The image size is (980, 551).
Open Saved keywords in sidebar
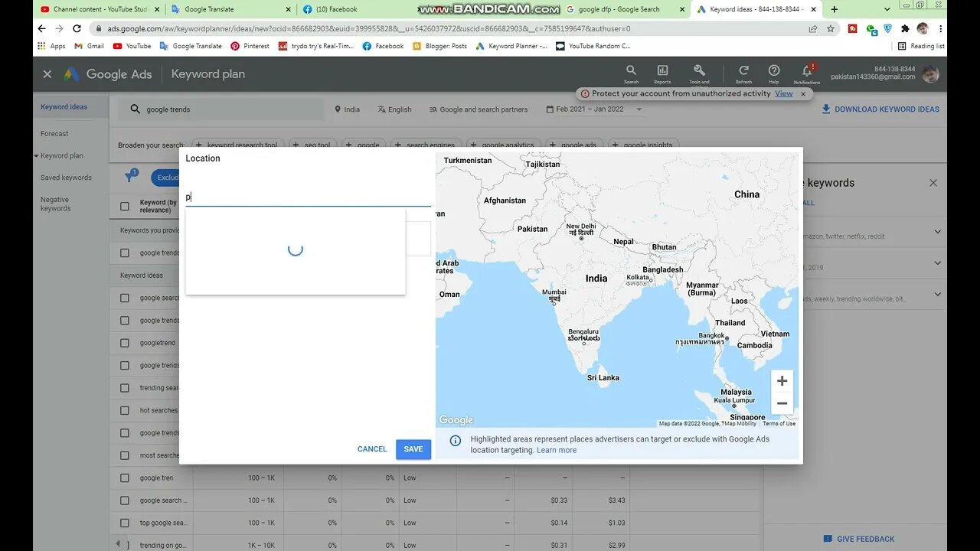[66, 178]
